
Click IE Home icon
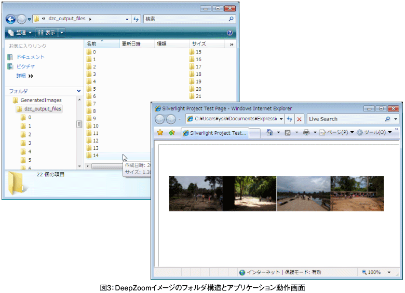point(269,132)
